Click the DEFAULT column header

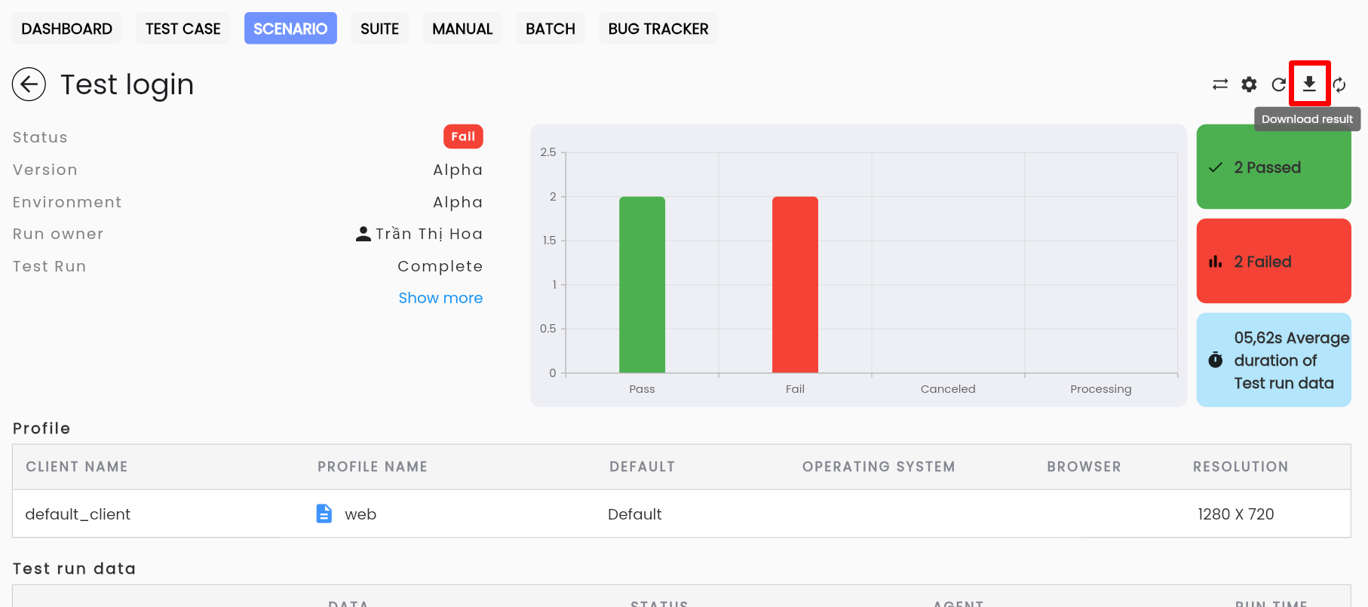(643, 467)
